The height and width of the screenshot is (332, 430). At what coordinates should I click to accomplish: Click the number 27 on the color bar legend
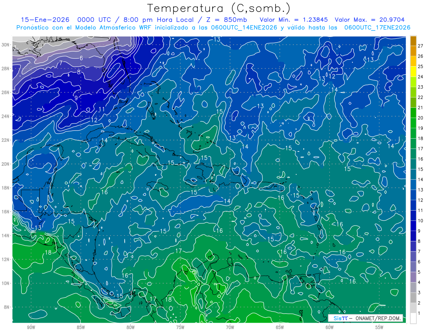click(x=420, y=45)
